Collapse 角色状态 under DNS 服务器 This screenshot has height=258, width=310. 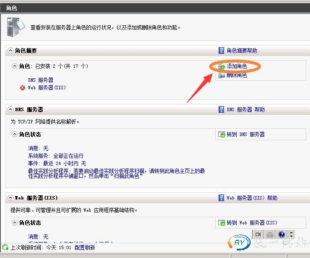pos(15,134)
